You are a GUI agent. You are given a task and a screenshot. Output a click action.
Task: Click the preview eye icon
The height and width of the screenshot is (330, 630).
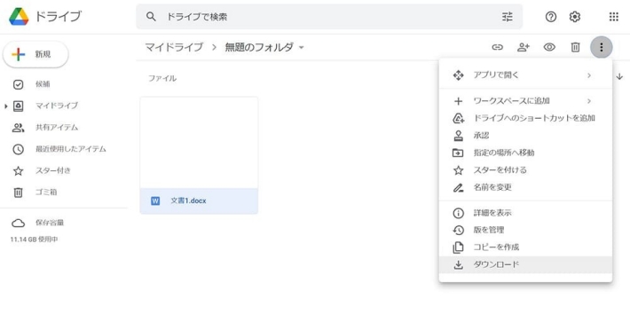pyautogui.click(x=549, y=47)
